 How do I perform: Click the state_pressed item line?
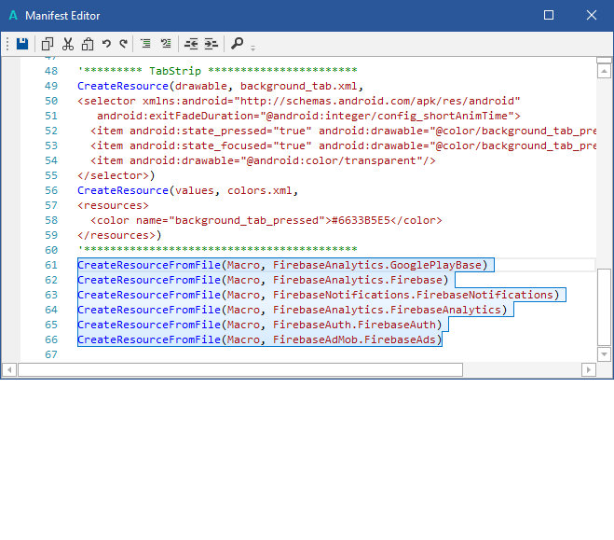[343, 131]
